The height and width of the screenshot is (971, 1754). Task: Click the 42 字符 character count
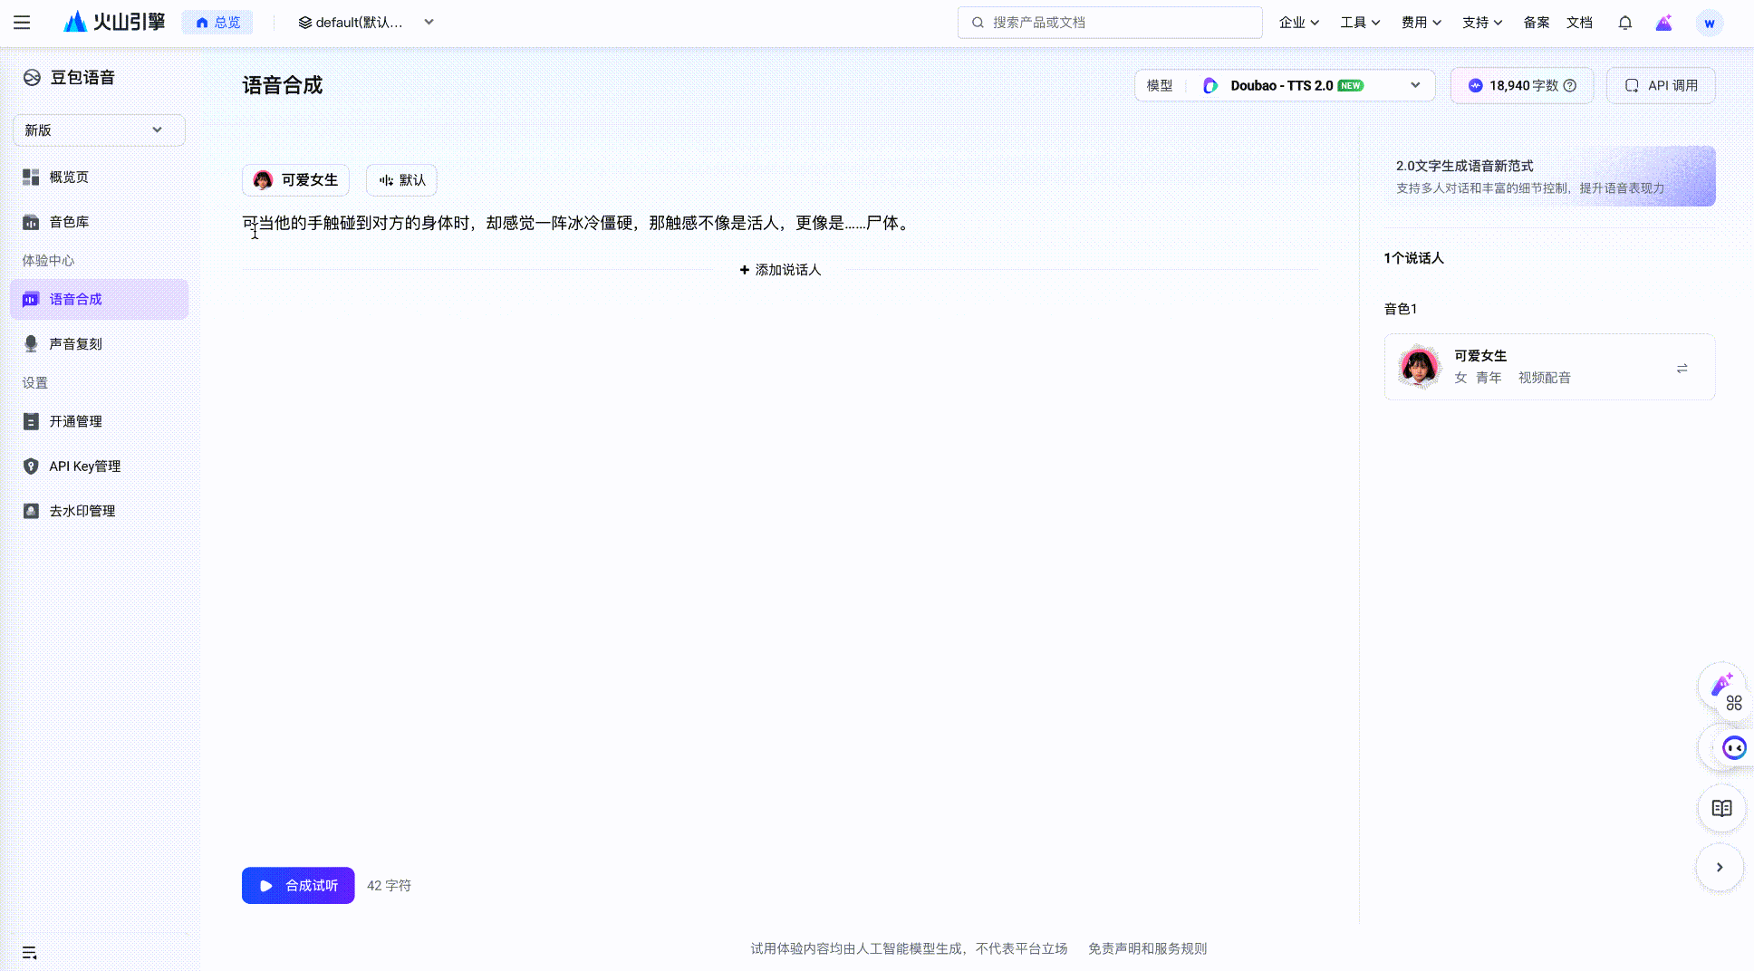pyautogui.click(x=389, y=886)
